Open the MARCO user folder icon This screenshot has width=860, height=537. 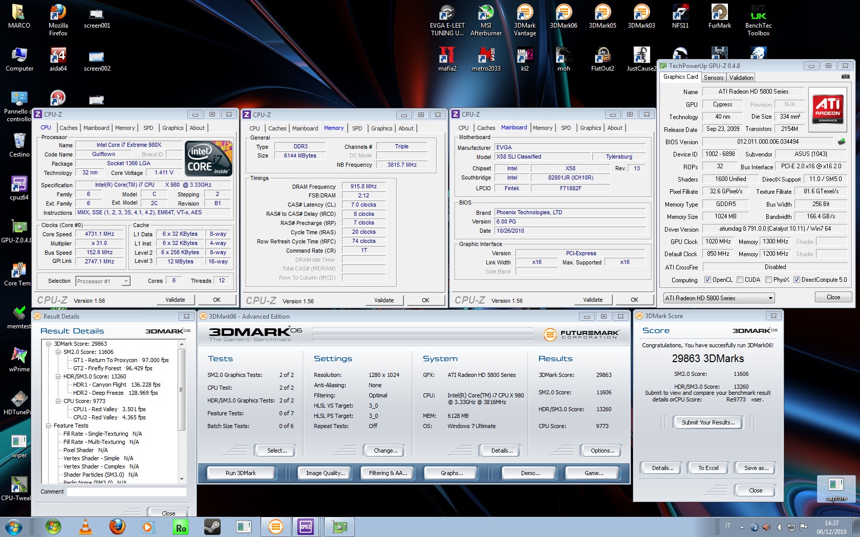pos(19,17)
